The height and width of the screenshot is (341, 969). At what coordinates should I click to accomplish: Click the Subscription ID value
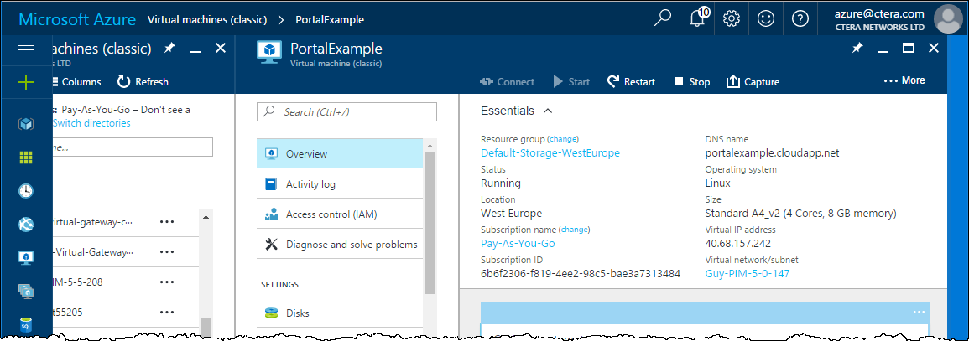(x=581, y=273)
